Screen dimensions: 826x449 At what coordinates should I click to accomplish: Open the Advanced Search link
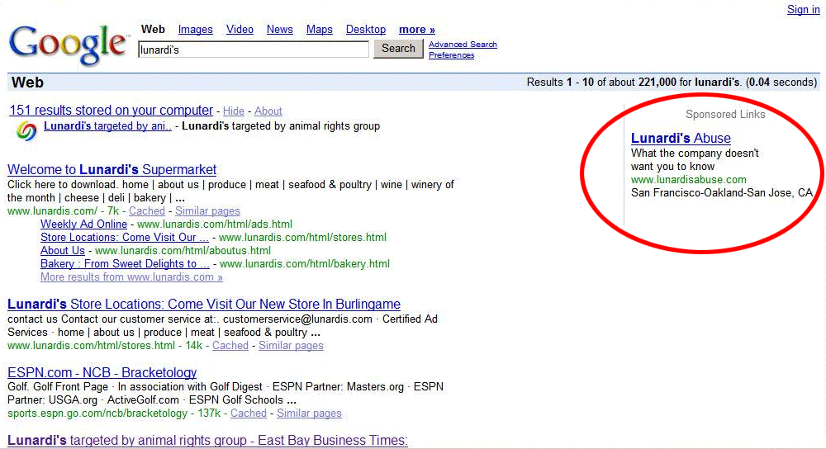(x=463, y=45)
